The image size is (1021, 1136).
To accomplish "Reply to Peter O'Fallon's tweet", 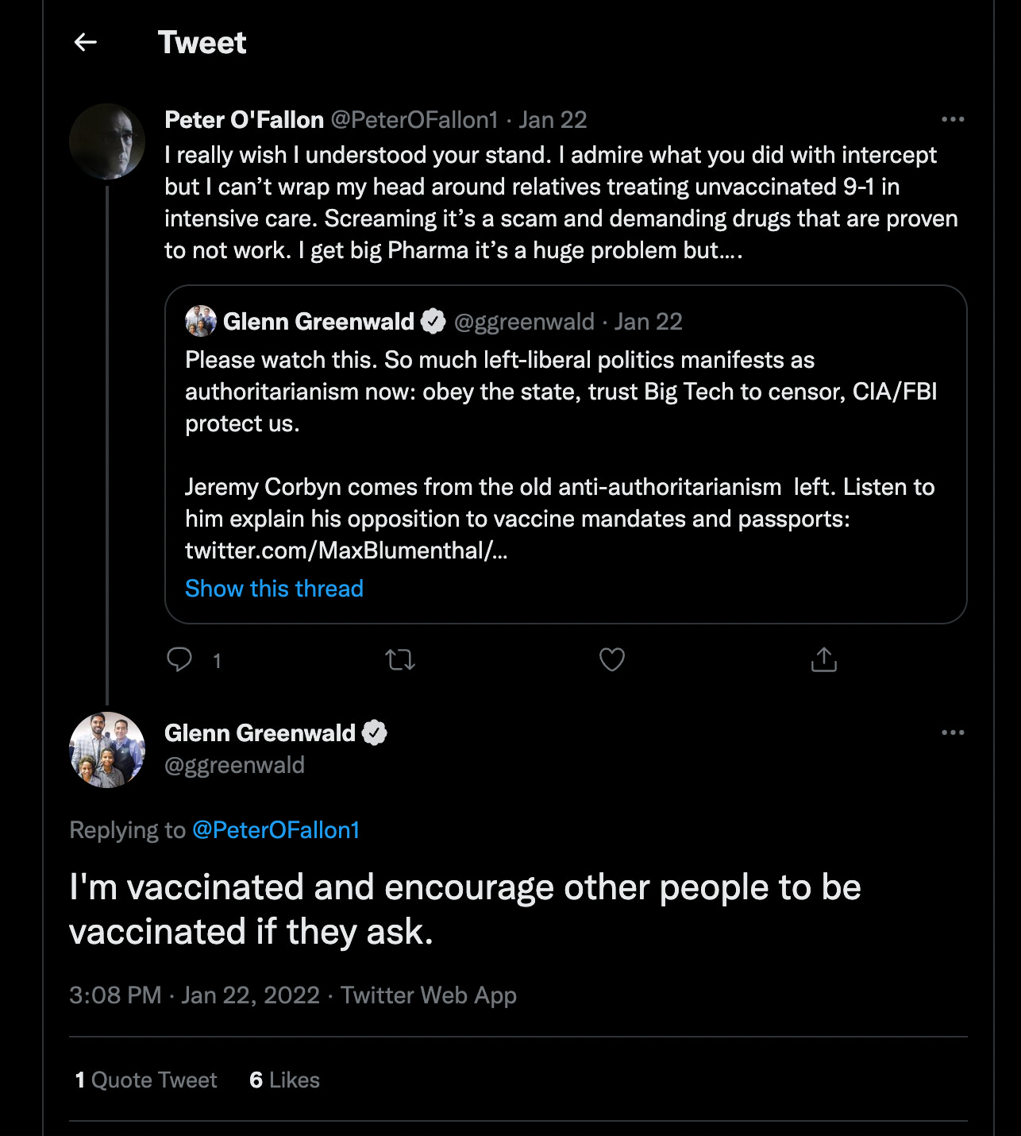I will coord(179,659).
